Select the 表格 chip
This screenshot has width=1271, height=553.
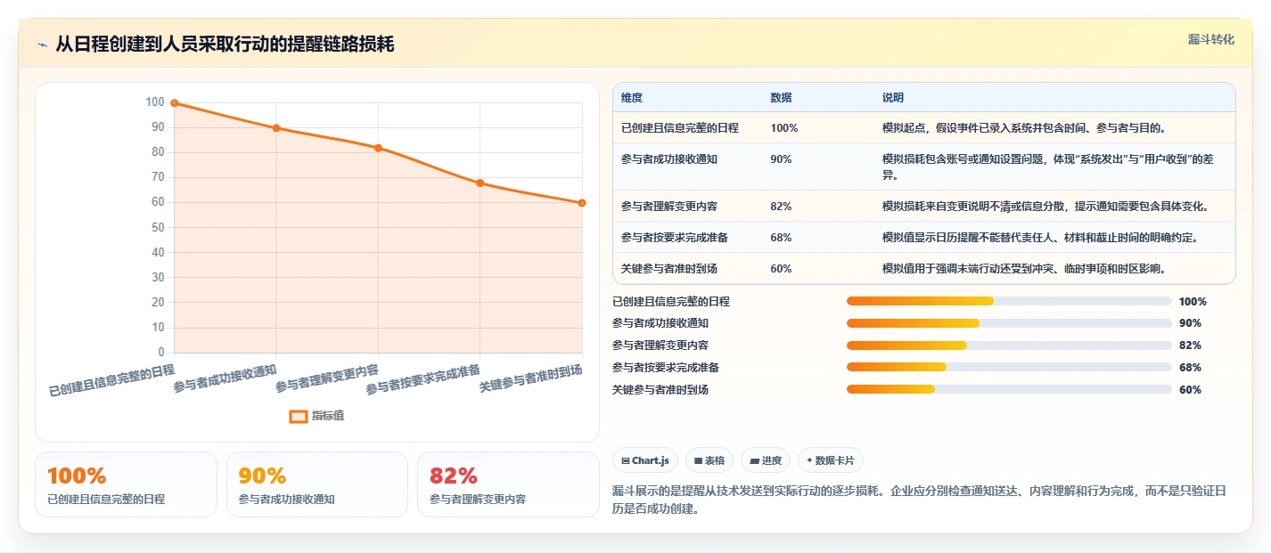coord(709,460)
